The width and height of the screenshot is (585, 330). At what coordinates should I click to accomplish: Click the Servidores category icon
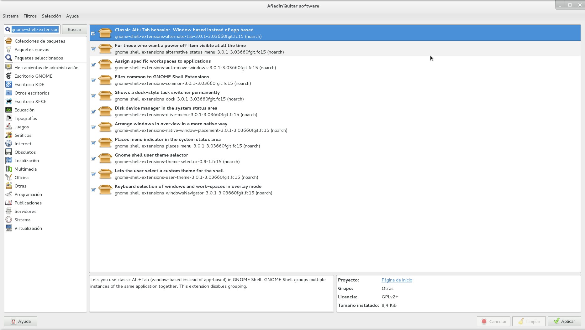[9, 211]
